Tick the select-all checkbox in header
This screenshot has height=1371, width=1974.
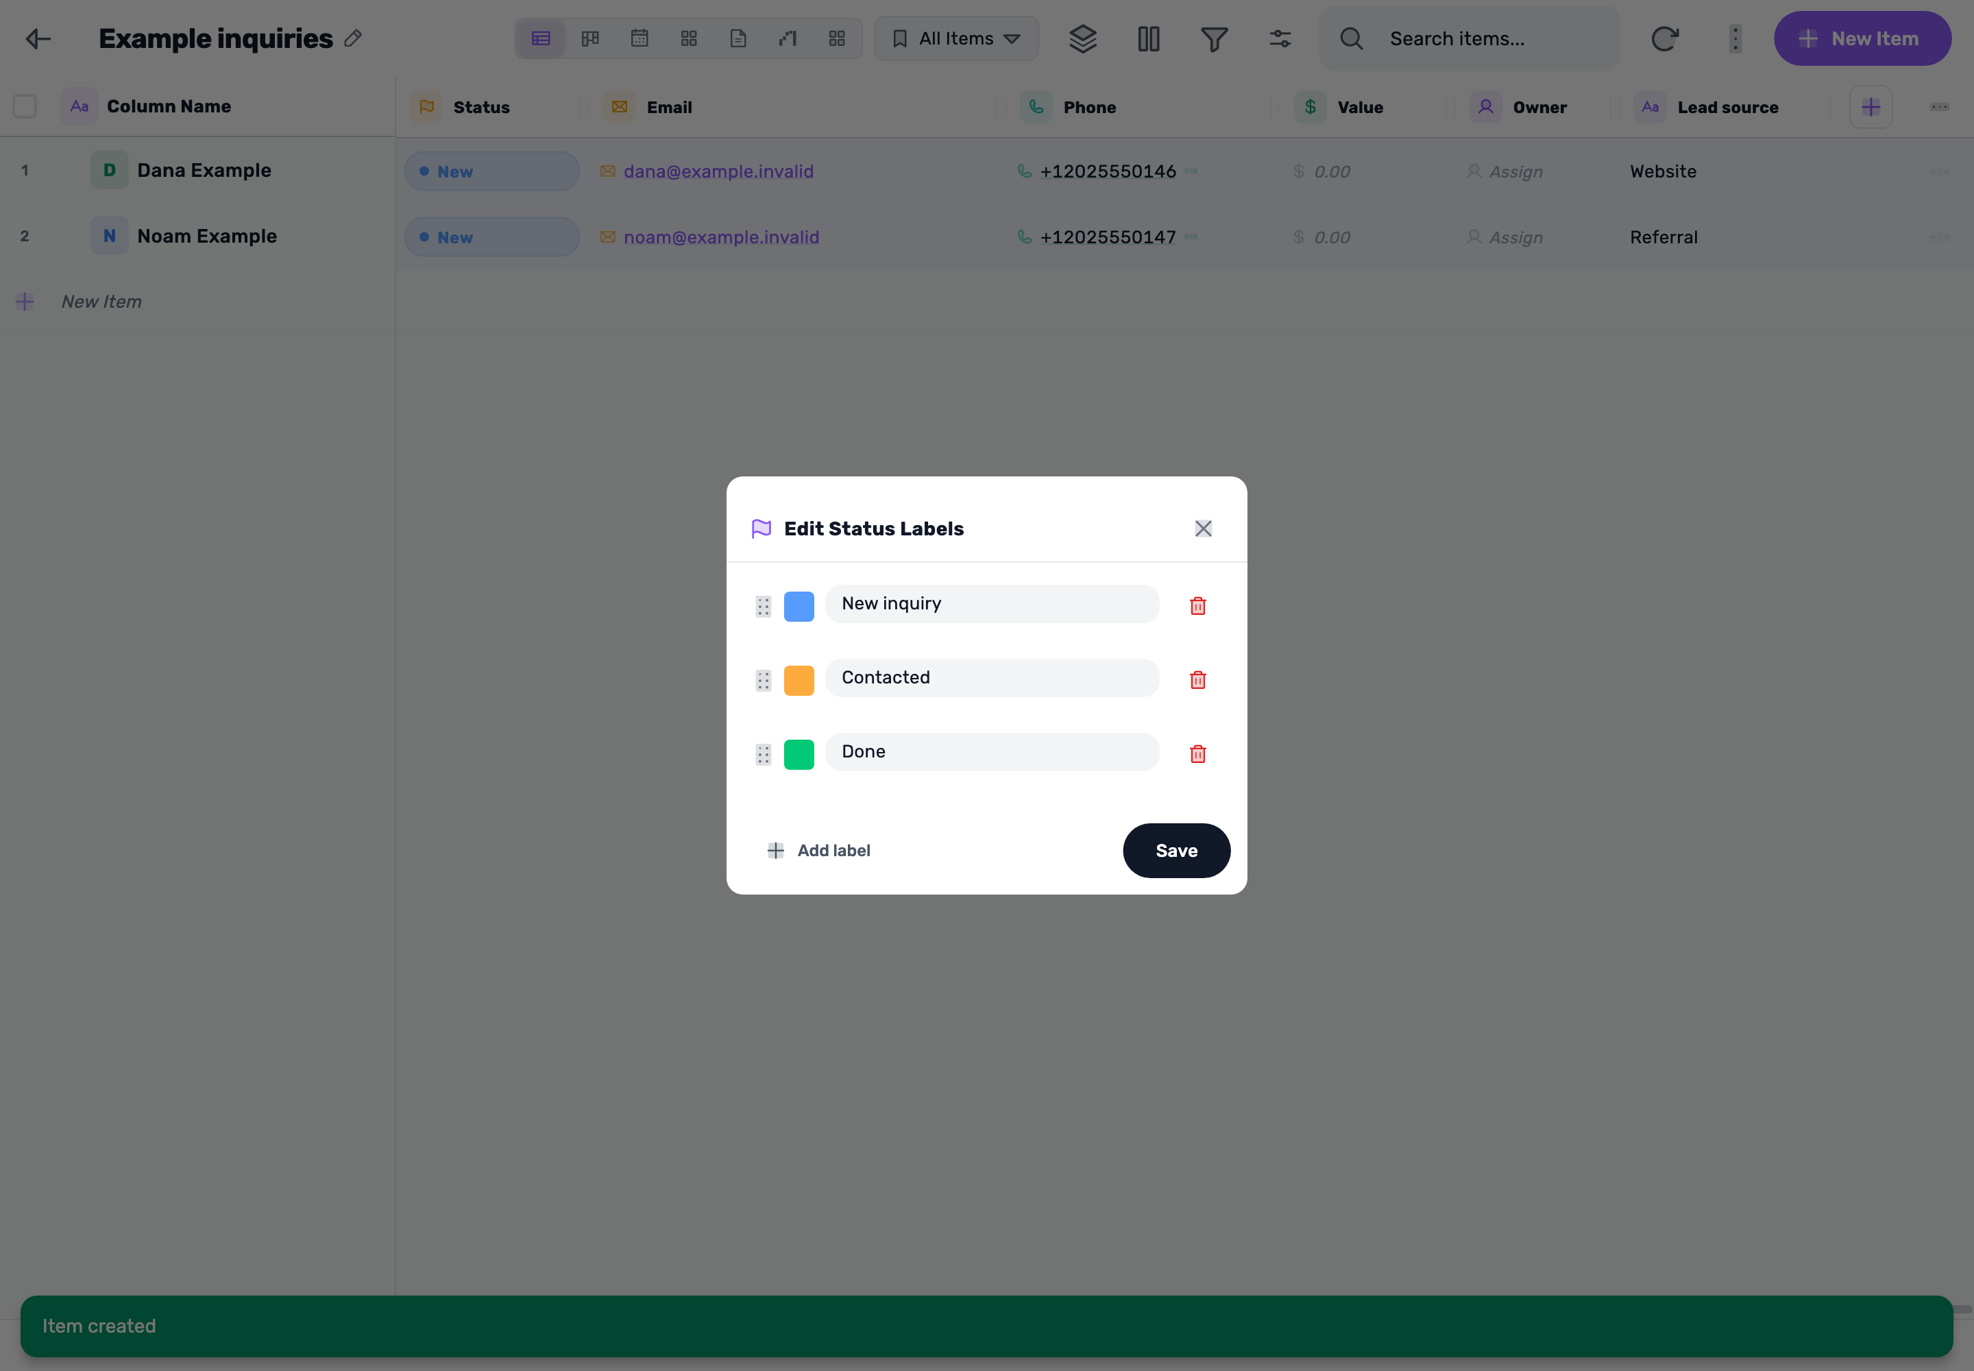click(x=25, y=106)
